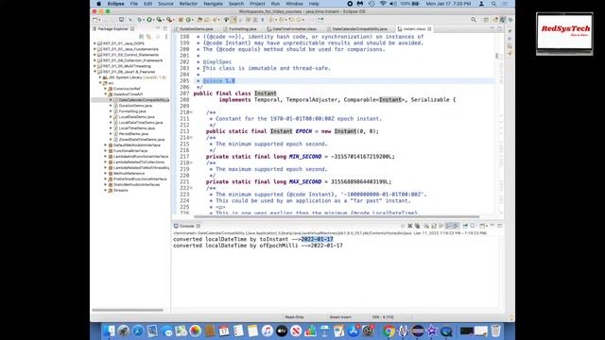Click Read-Only indicator in status bar
605x340 pixels.
[294, 317]
